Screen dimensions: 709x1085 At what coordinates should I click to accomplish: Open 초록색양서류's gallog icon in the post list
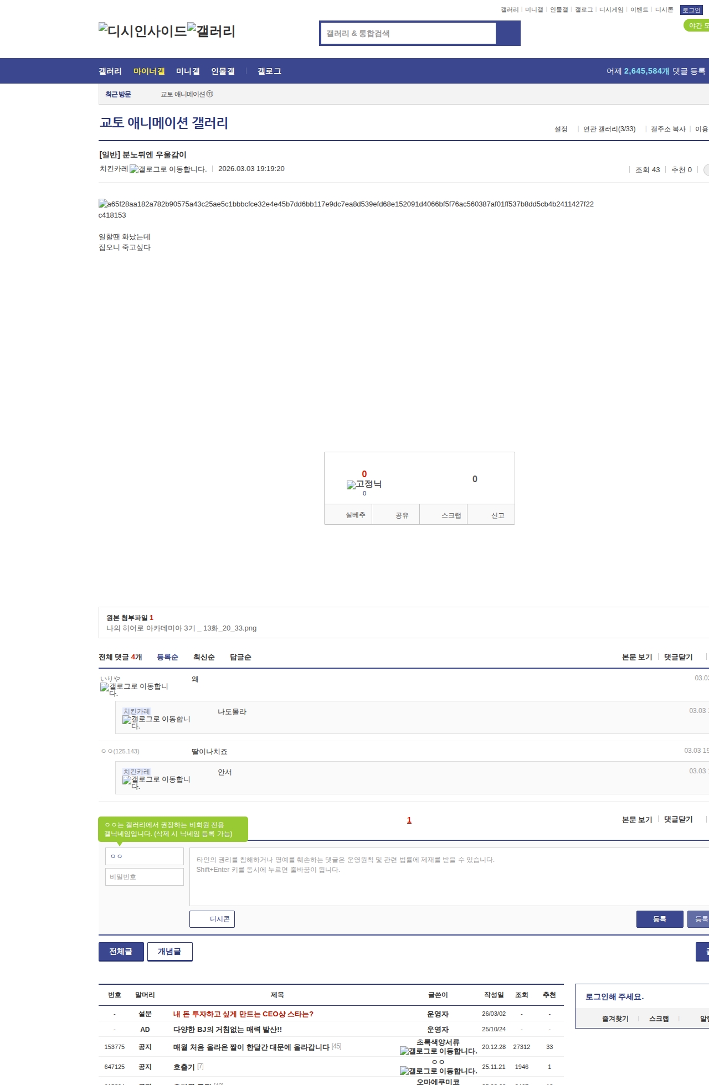click(x=438, y=1051)
